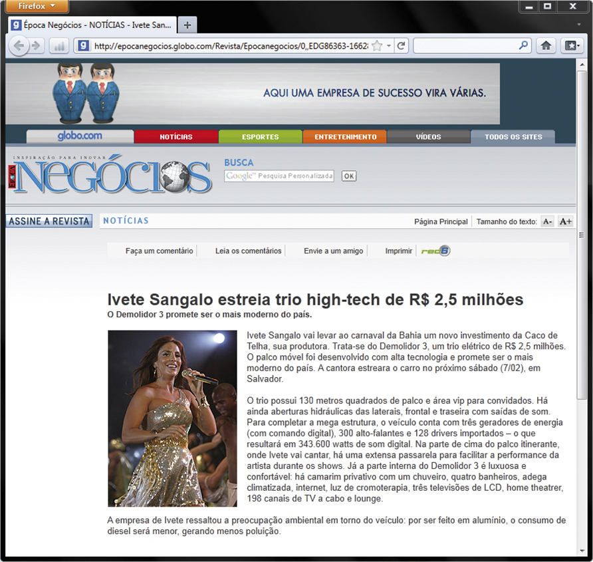593x562 pixels.
Task: Click the article headline about Ivete Sangalo
Action: pos(315,299)
